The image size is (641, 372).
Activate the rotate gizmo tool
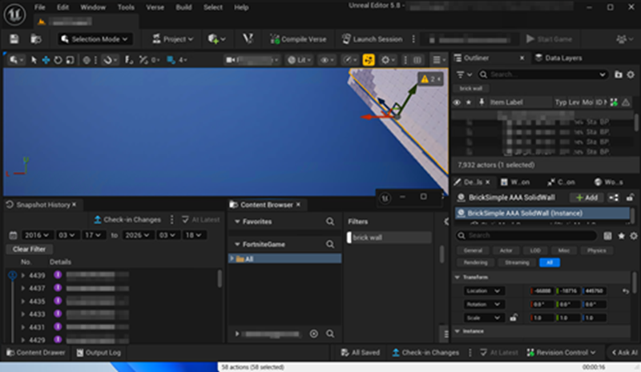(x=58, y=60)
